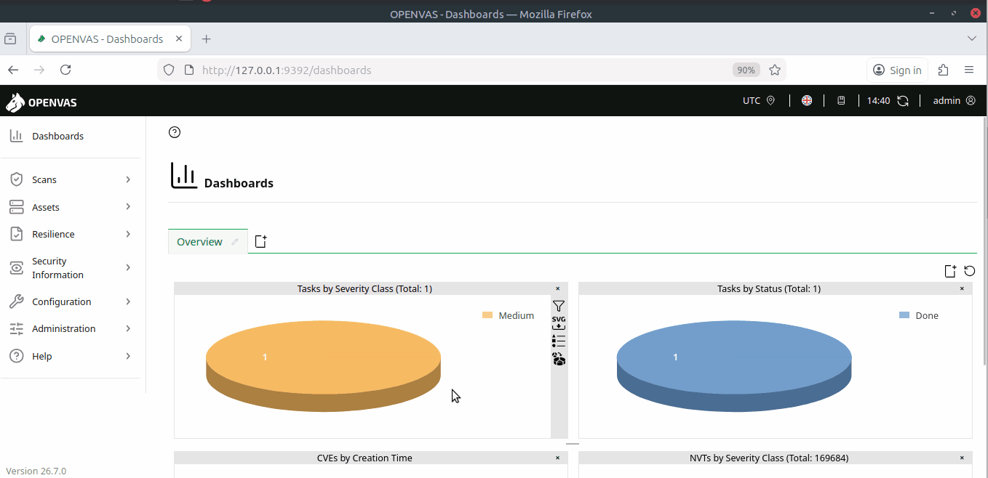This screenshot has height=478, width=988.
Task: Toggle legend on Tasks by Severity Class chart
Action: (x=559, y=341)
